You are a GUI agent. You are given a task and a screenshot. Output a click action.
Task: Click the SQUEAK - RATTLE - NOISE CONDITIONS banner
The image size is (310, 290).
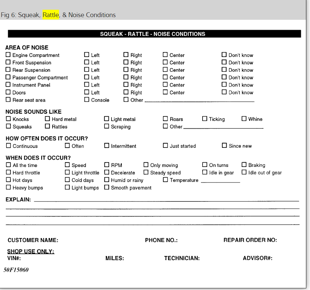tap(154, 34)
